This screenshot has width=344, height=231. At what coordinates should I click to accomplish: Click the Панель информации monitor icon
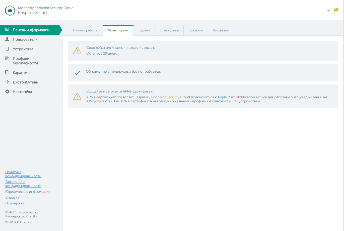point(7,30)
